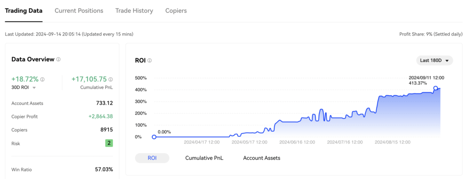Click the 413.37% data point marker

[x=436, y=88]
